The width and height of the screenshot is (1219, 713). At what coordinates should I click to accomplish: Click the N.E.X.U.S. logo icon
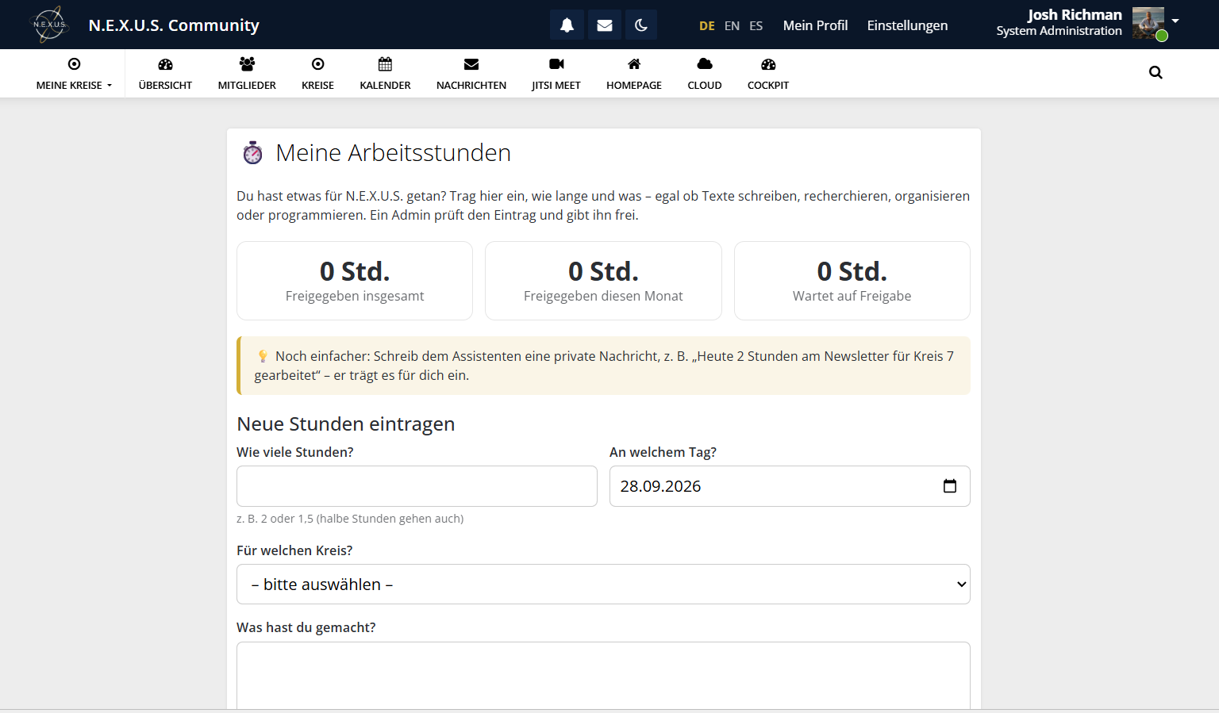click(50, 25)
